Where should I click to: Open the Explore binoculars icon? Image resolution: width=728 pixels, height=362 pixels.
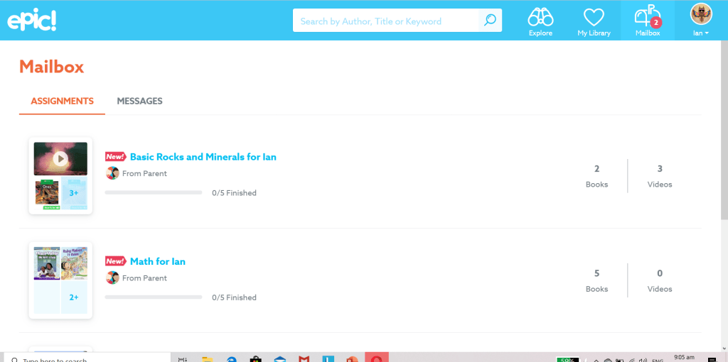pos(540,17)
